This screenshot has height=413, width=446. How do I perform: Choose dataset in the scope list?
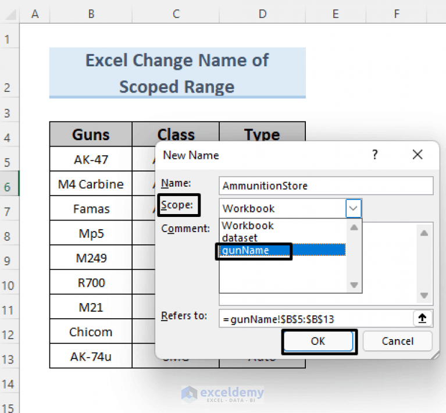tap(283, 238)
